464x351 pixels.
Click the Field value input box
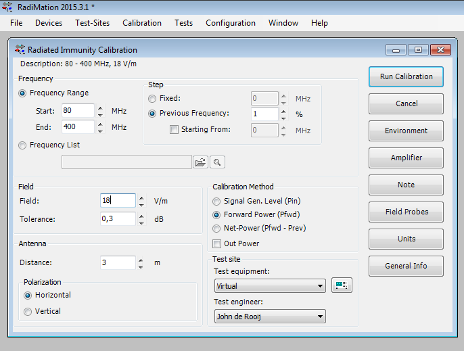pos(118,201)
